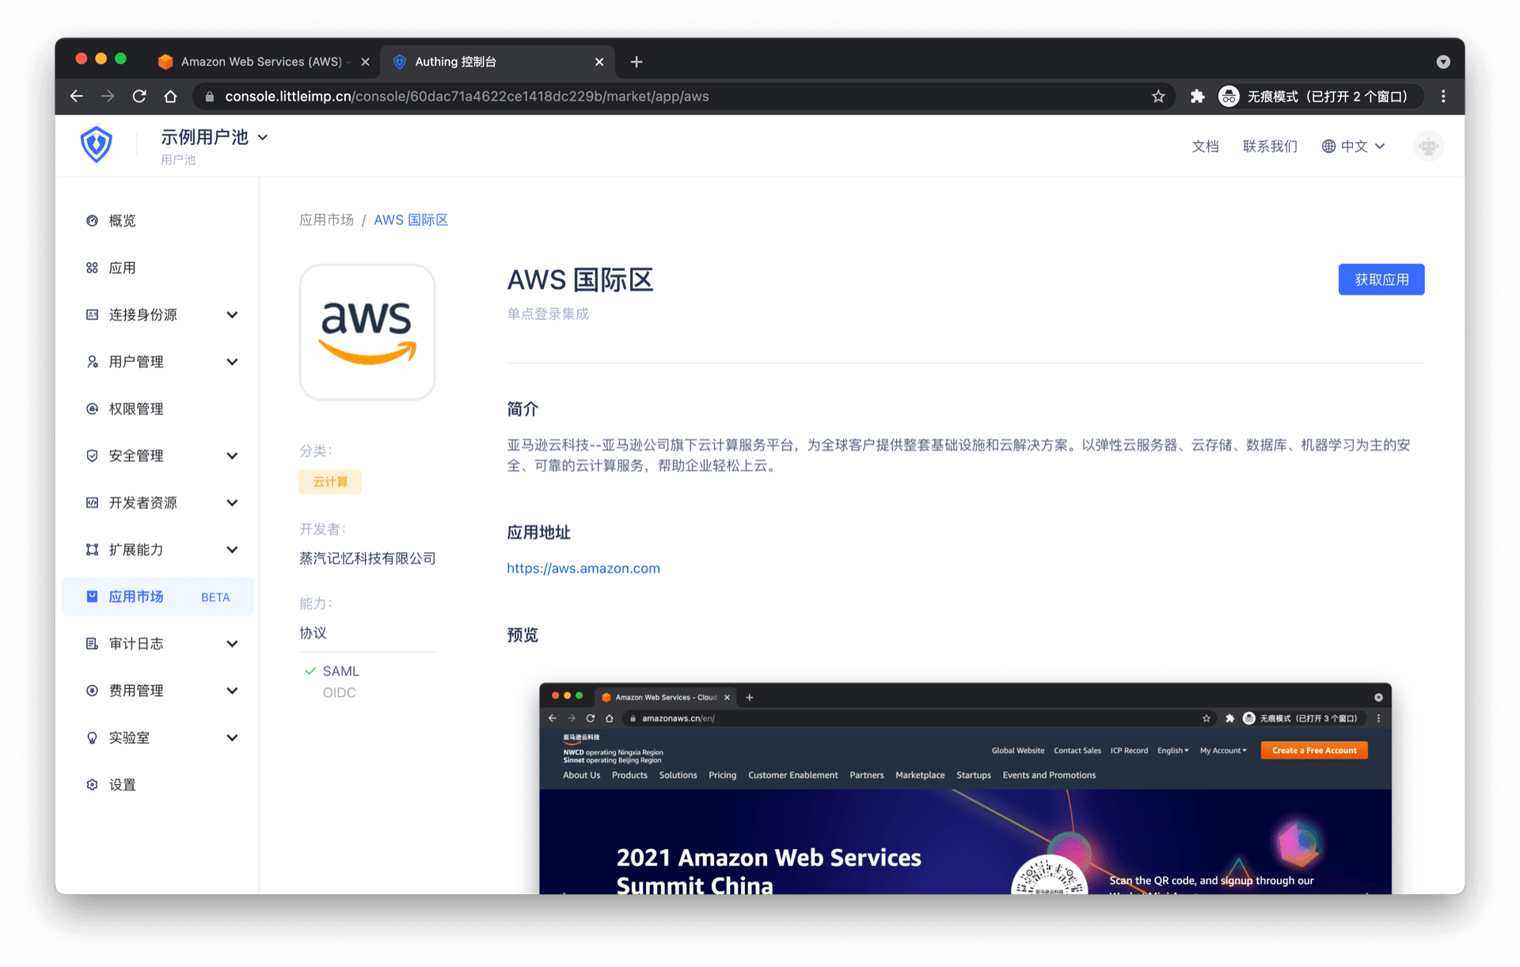The image size is (1520, 967).
Task: Open browser extensions puzzle icon
Action: [1197, 97]
